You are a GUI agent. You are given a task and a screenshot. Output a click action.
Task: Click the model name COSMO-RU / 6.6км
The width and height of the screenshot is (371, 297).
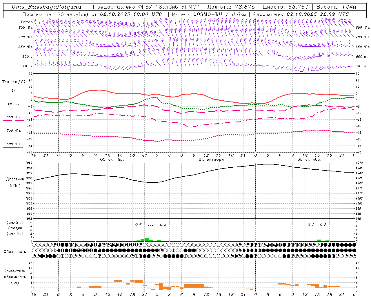coord(220,14)
